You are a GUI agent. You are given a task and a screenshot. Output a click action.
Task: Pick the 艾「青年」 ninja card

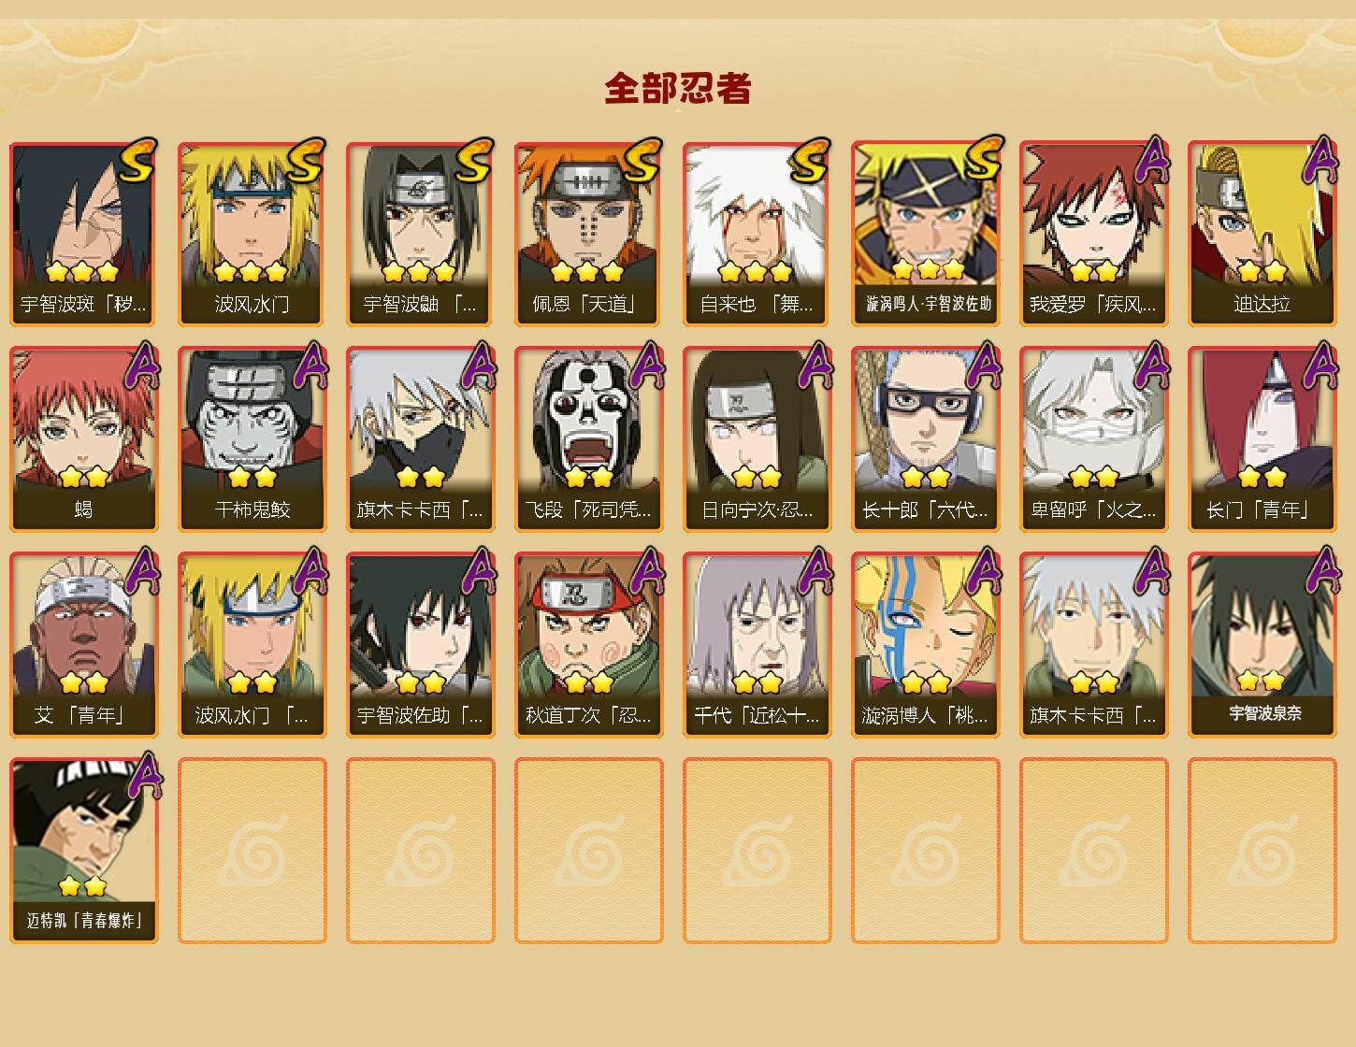tap(84, 645)
